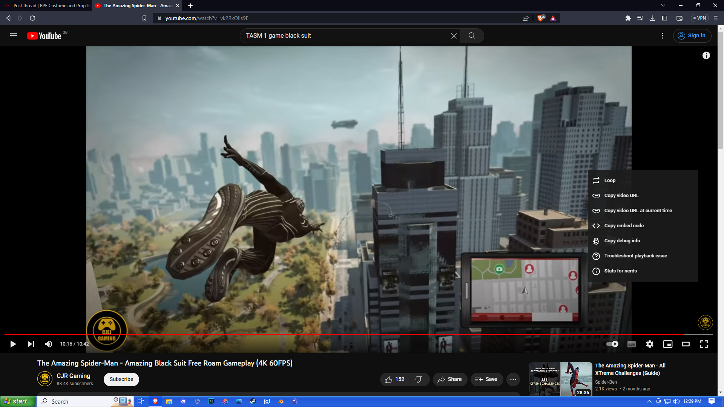Skip to the next video
The height and width of the screenshot is (407, 724).
(x=31, y=344)
